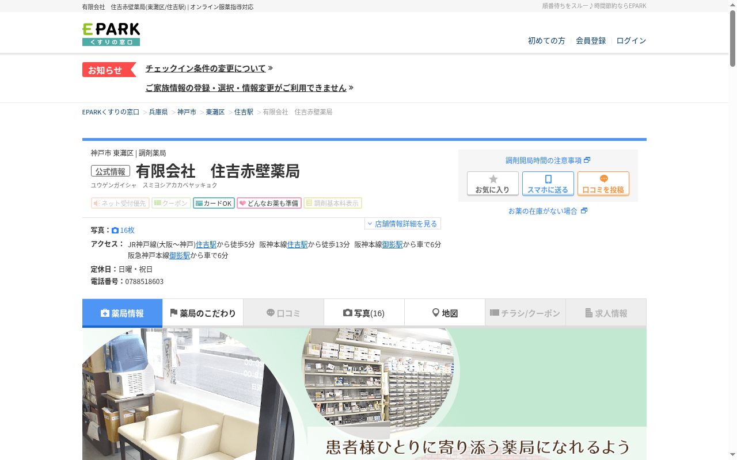Click the camera icon beside 16枚
Screen dimensions: 737x460
tap(115, 230)
